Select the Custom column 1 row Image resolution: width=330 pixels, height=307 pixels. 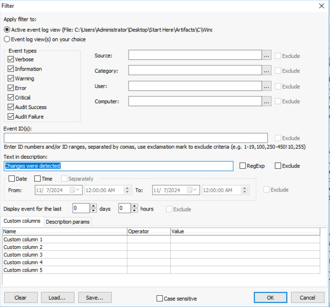pyautogui.click(x=161, y=239)
